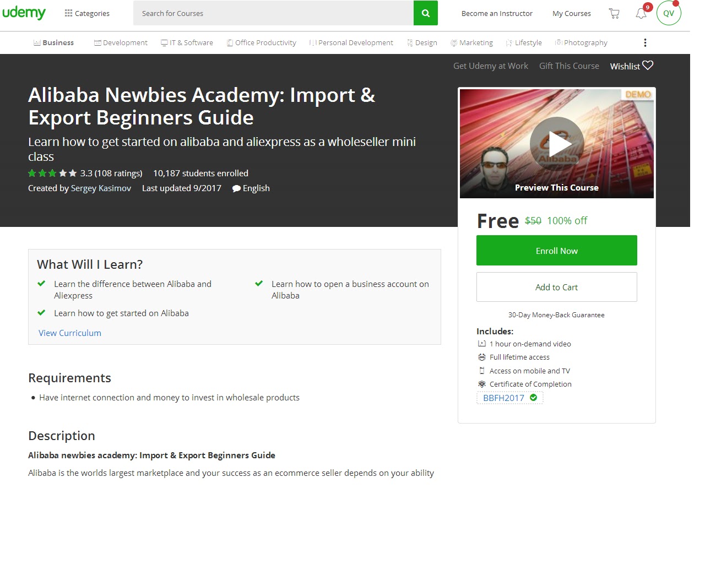Select the Marketing category tab
705x564 pixels.
click(471, 42)
